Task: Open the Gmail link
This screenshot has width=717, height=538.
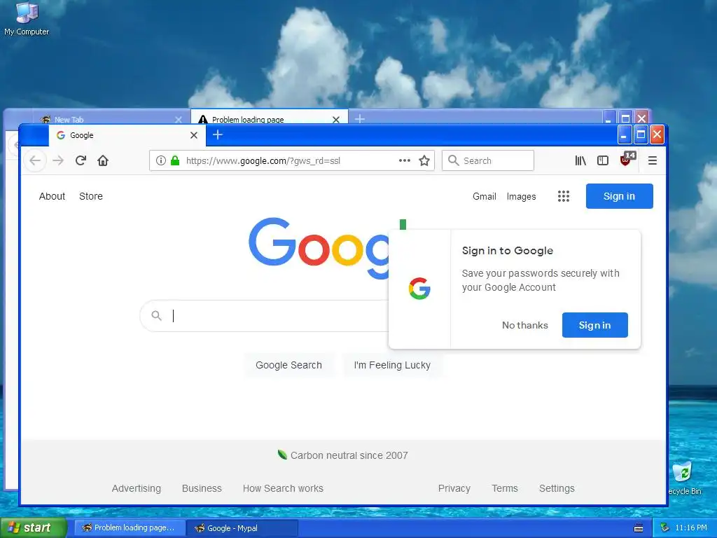Action: click(485, 196)
